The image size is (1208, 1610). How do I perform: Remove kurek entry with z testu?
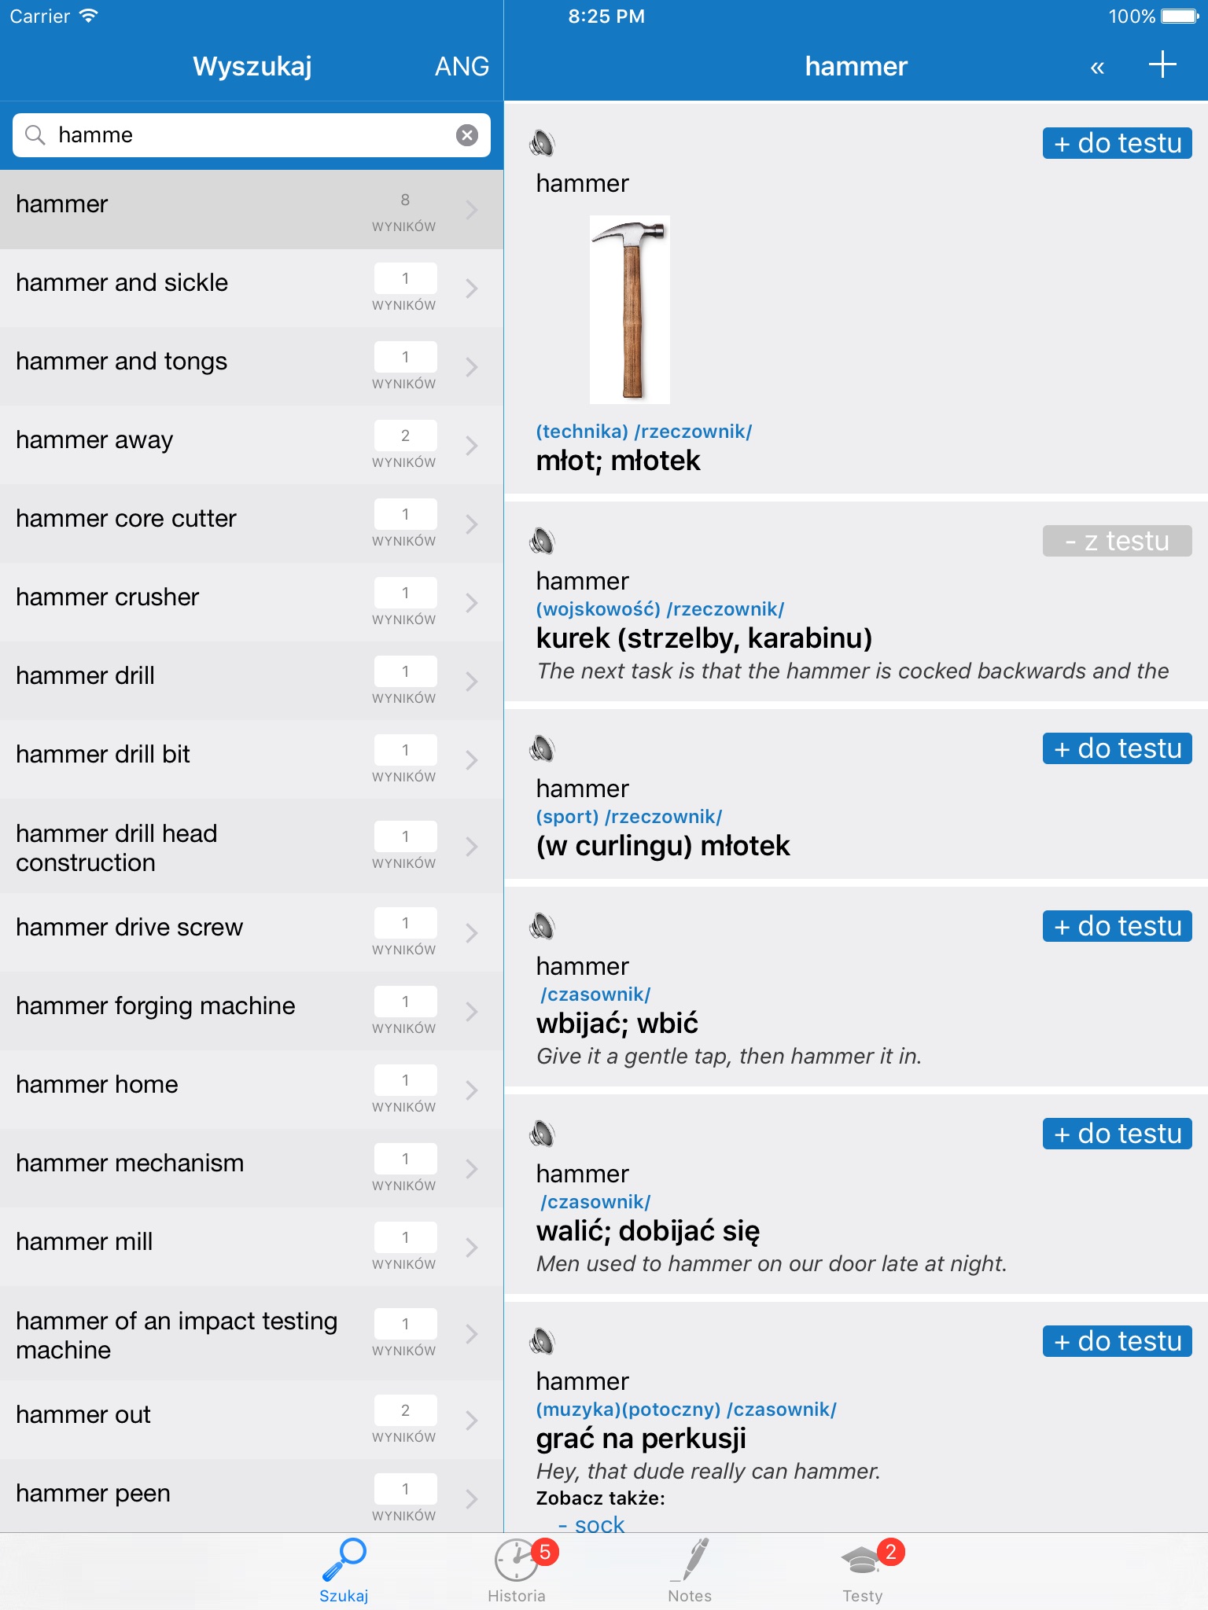click(1117, 541)
